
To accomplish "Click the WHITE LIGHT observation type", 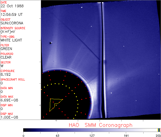I will click(11, 40).
